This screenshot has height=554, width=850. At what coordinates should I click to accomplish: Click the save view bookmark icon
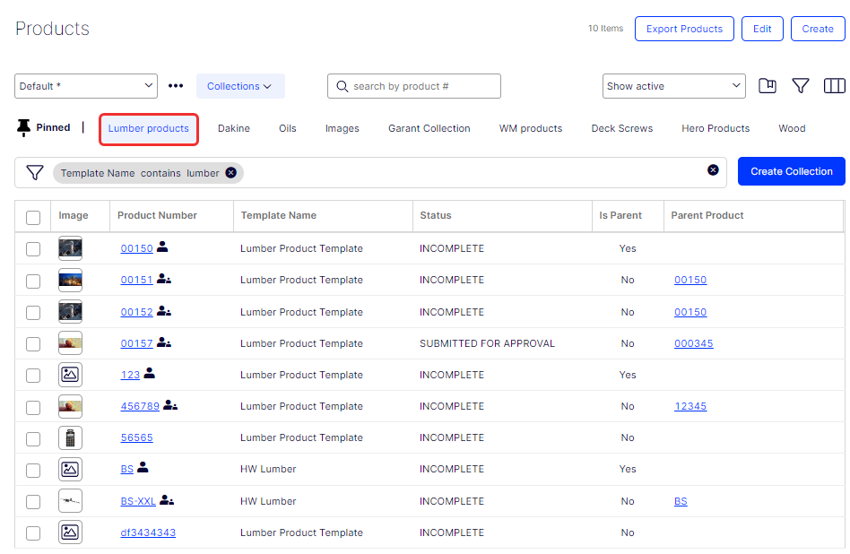pyautogui.click(x=767, y=86)
